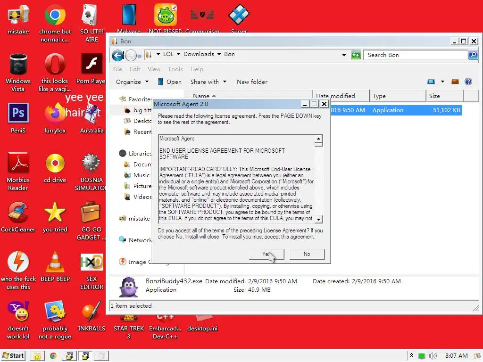Sort by the Type column header
Viewport: 483px width, 362px height.
(397, 96)
